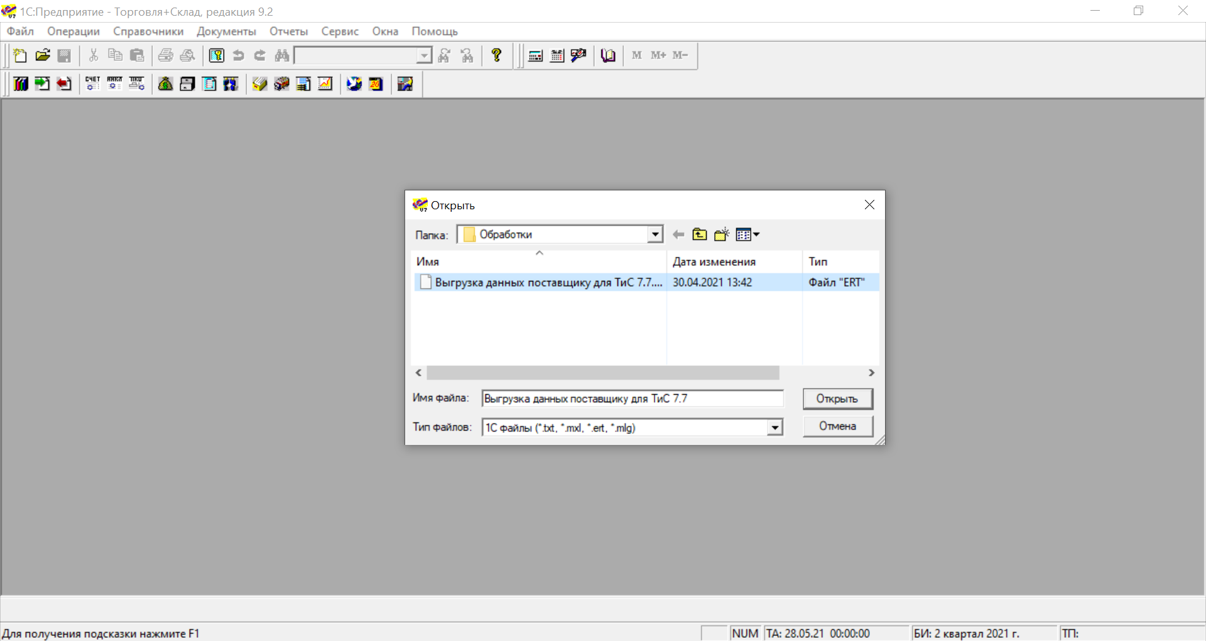Create new folder icon in dialog
The height and width of the screenshot is (641, 1206).
tap(722, 234)
